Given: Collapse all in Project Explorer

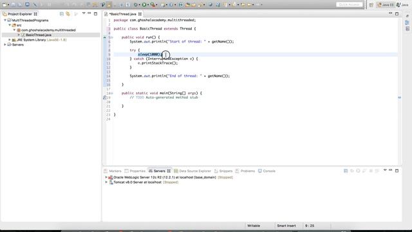Looking at the screenshot, I should (x=62, y=14).
